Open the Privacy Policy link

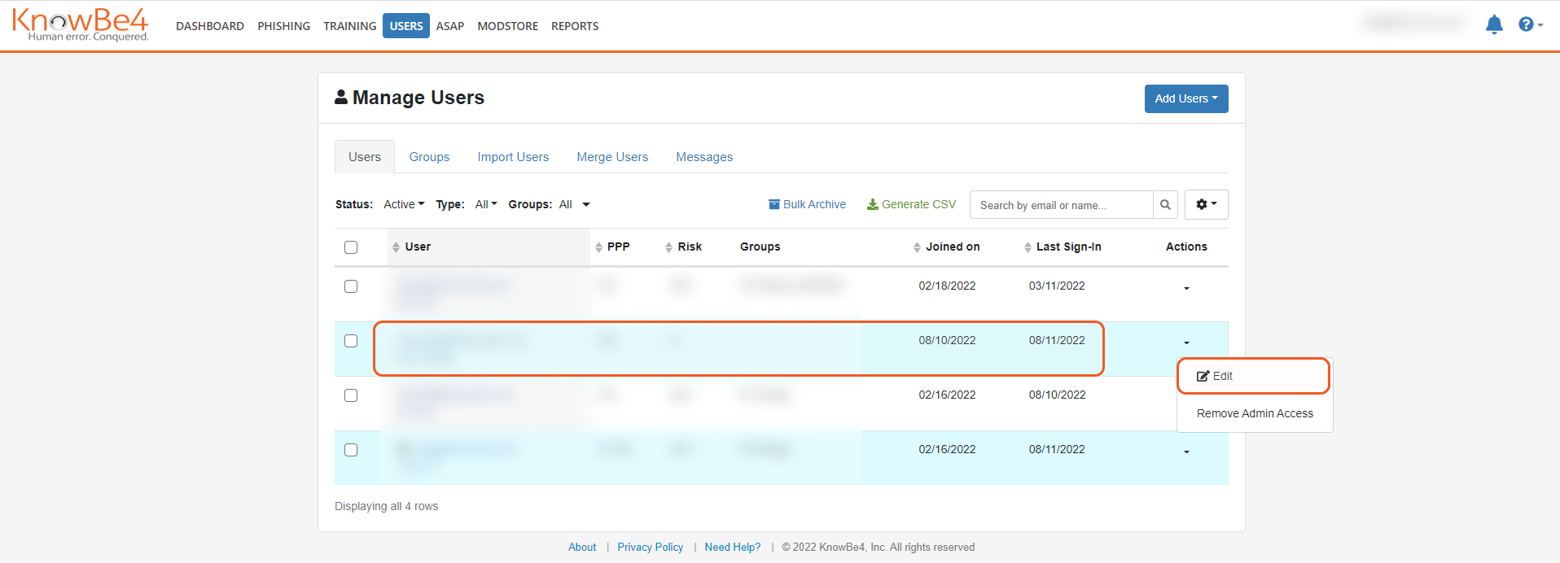pos(650,547)
